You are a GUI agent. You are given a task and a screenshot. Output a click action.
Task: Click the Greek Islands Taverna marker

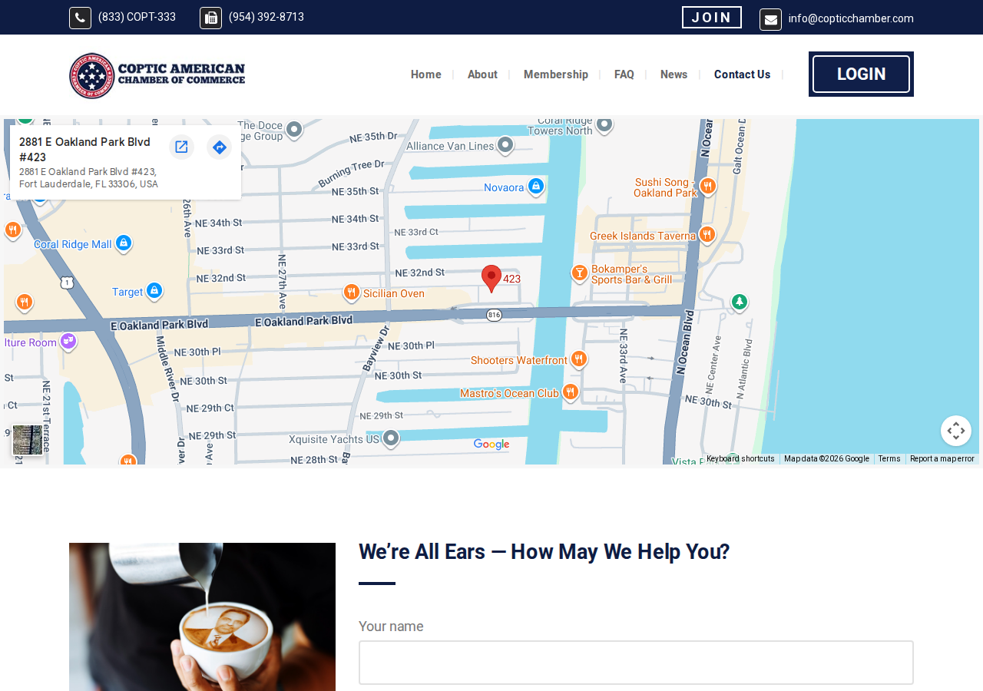(x=707, y=234)
